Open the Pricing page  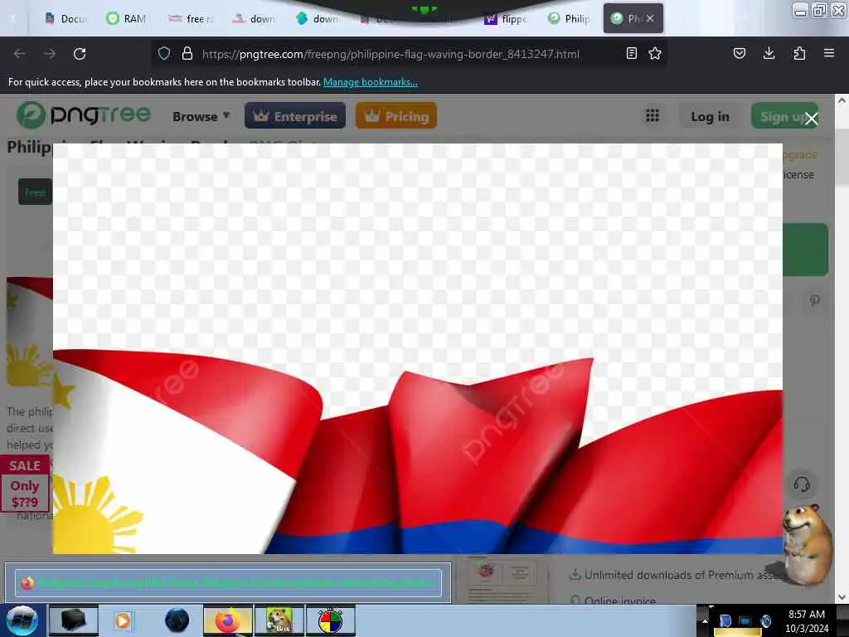pos(396,116)
